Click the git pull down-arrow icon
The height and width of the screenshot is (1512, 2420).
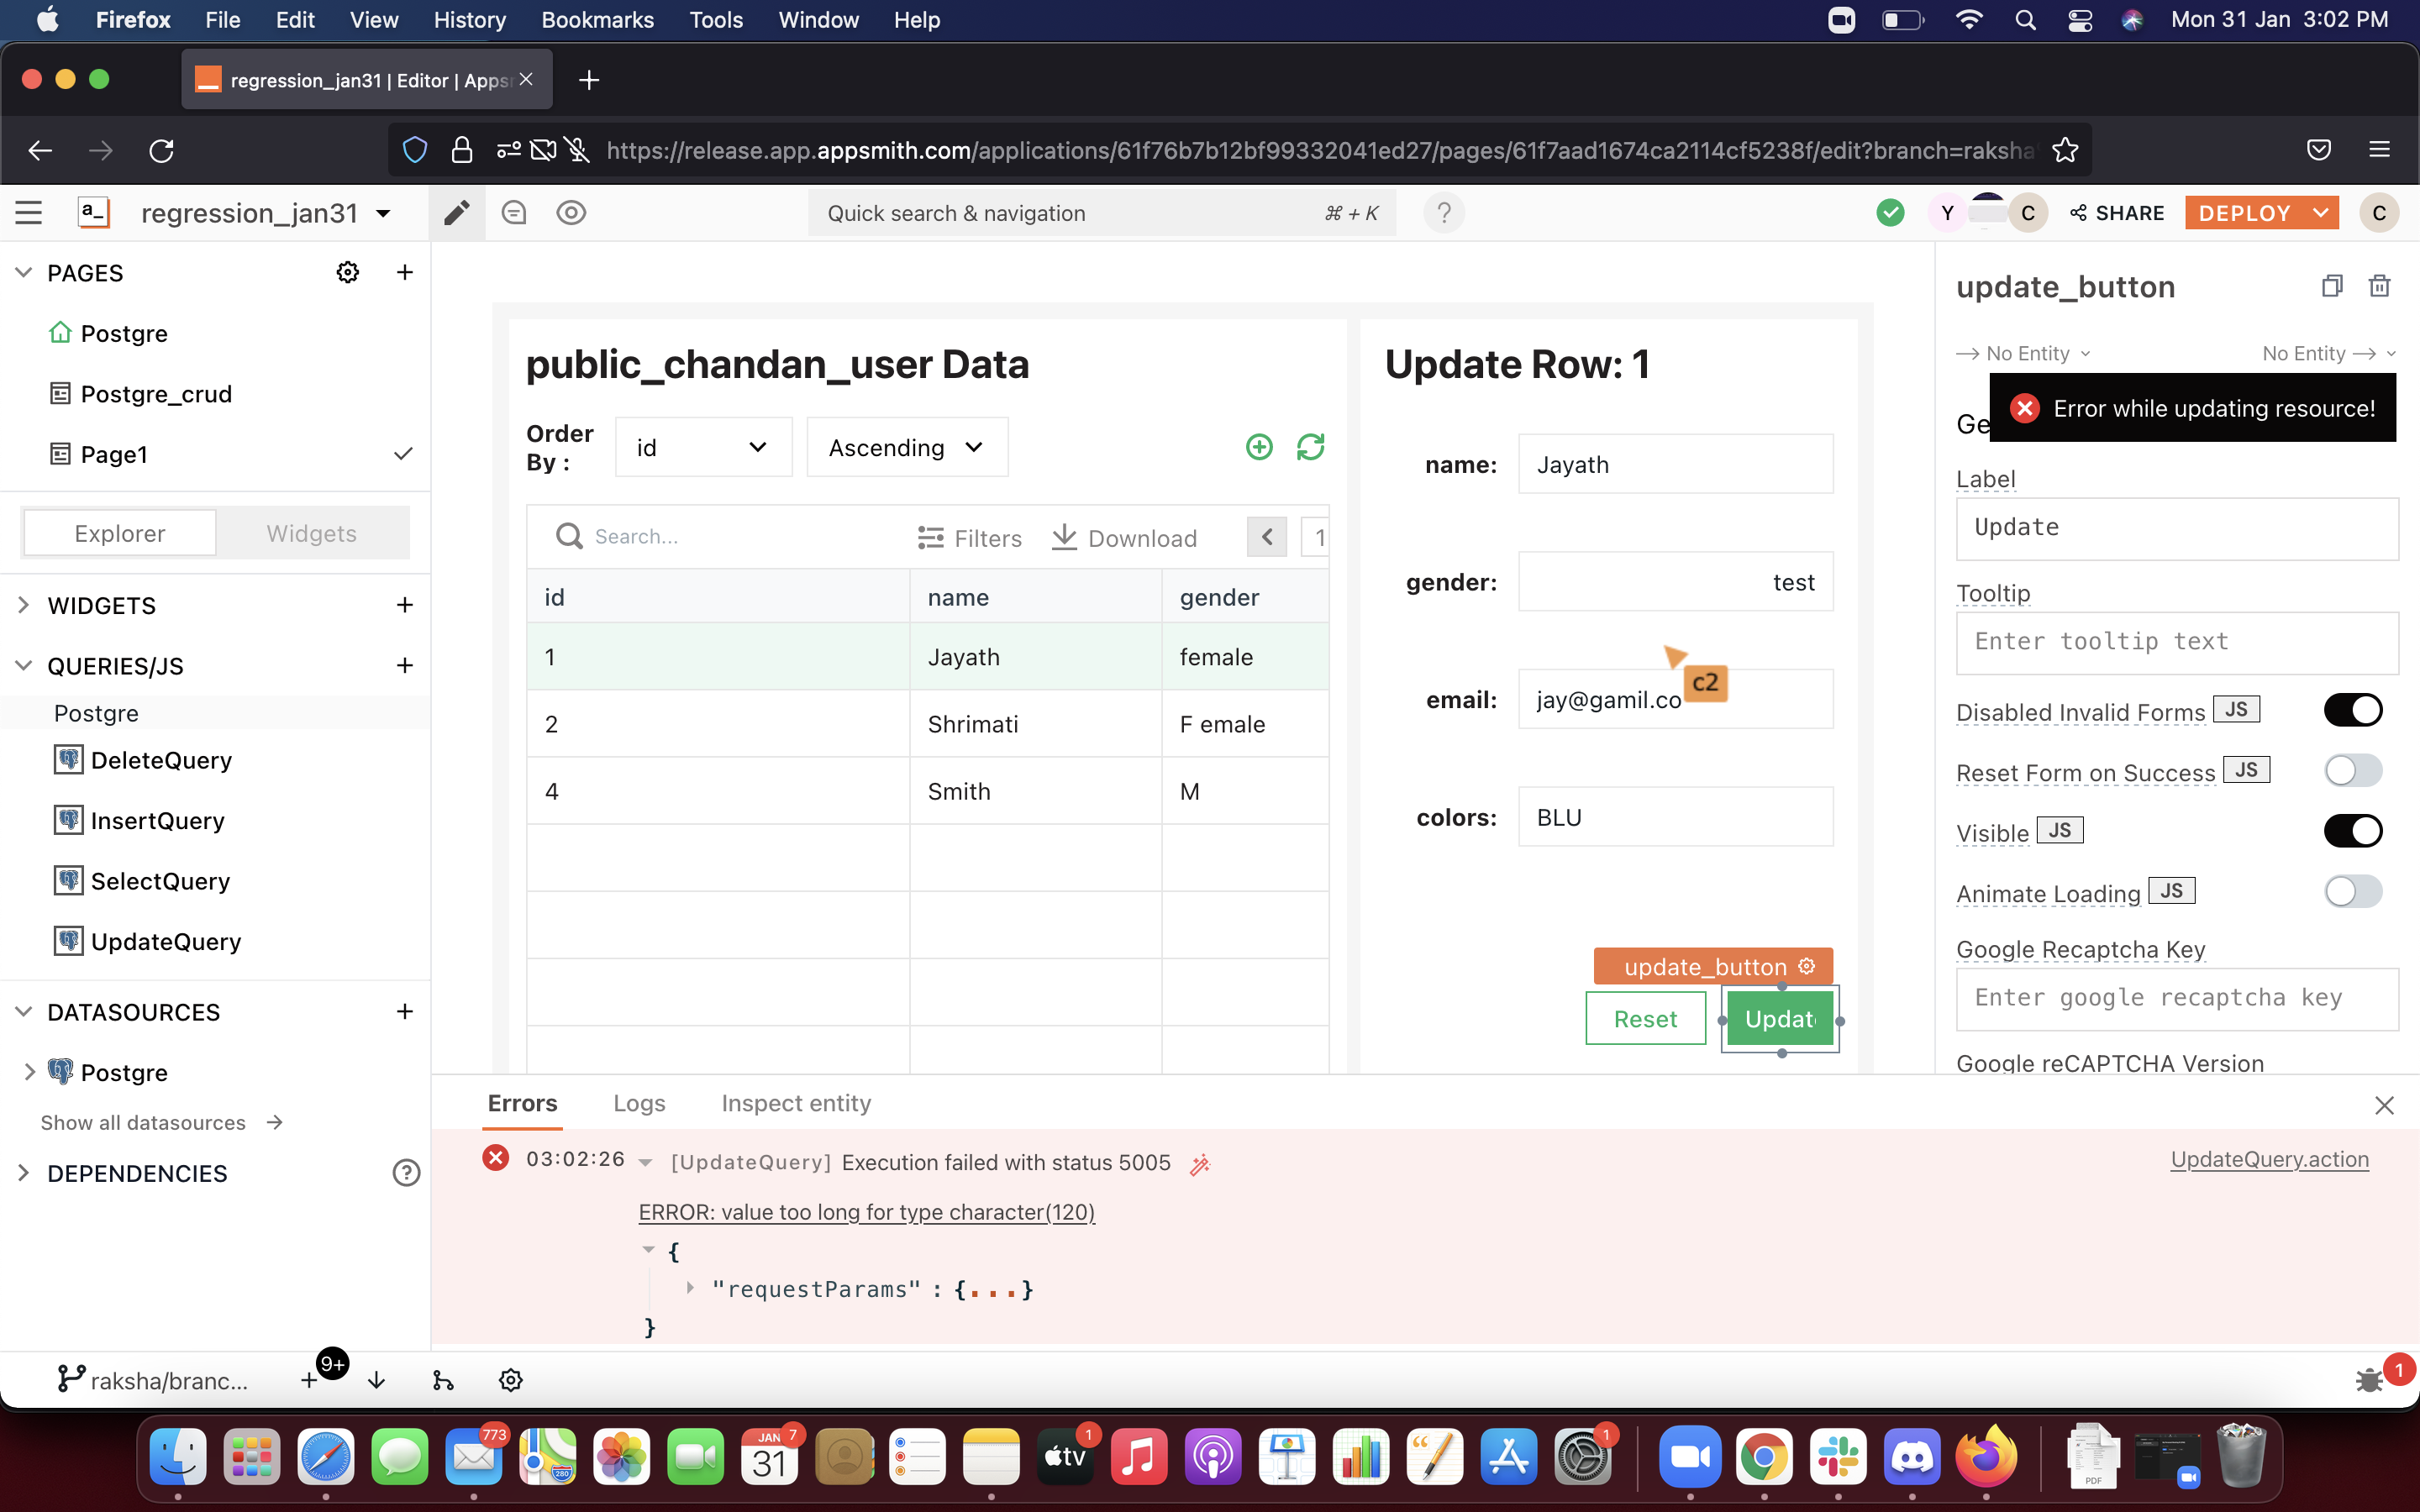tap(376, 1380)
